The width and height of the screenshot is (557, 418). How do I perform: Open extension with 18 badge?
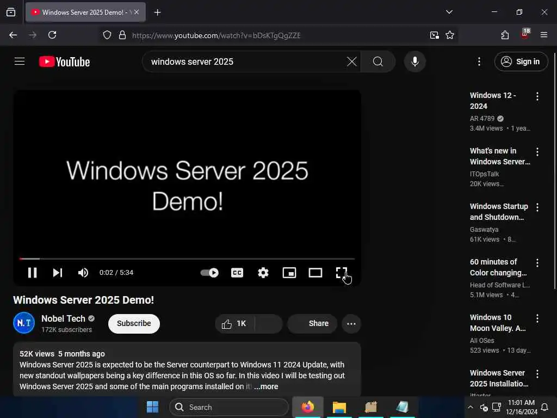(x=525, y=34)
